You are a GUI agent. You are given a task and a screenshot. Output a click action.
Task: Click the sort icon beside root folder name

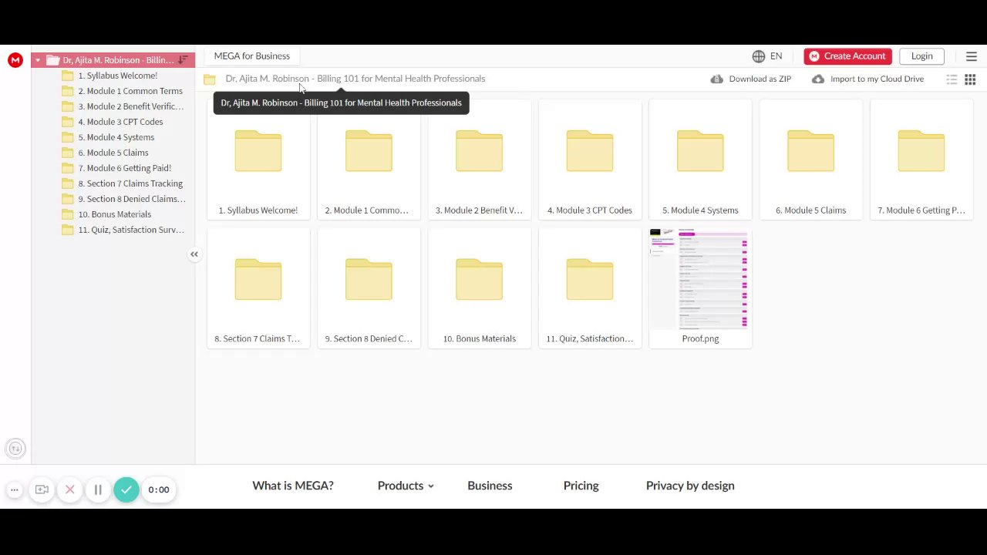[x=183, y=60]
